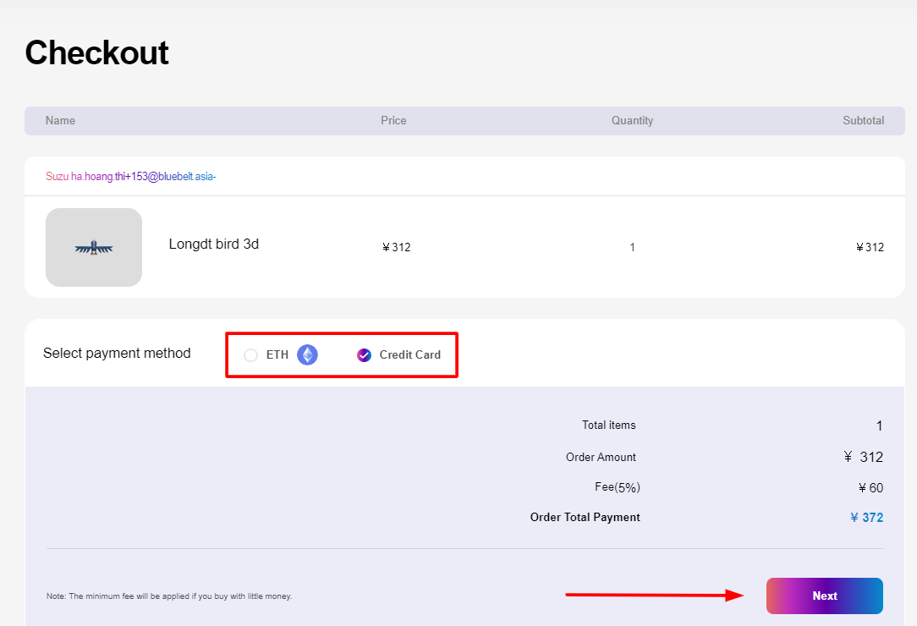The image size is (917, 626).
Task: Click the Total items count
Action: pos(878,426)
